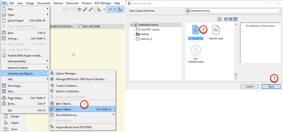Expand the Info submenu
Viewport: 283px width, 132px height.
pos(25,79)
